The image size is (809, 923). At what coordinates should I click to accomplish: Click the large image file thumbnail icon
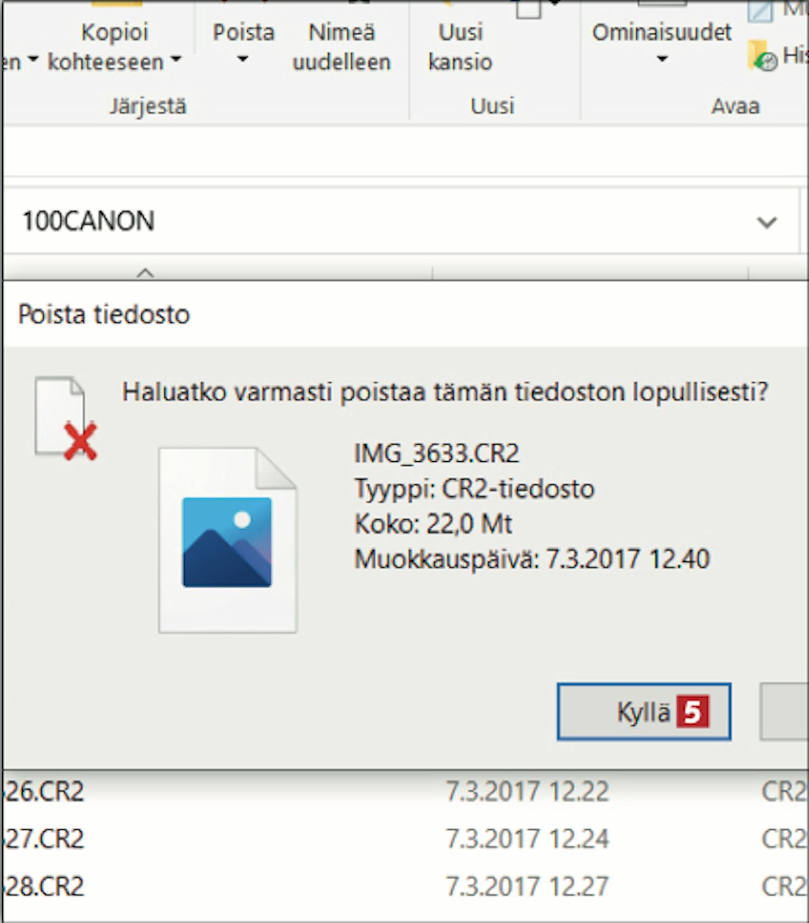pyautogui.click(x=228, y=539)
